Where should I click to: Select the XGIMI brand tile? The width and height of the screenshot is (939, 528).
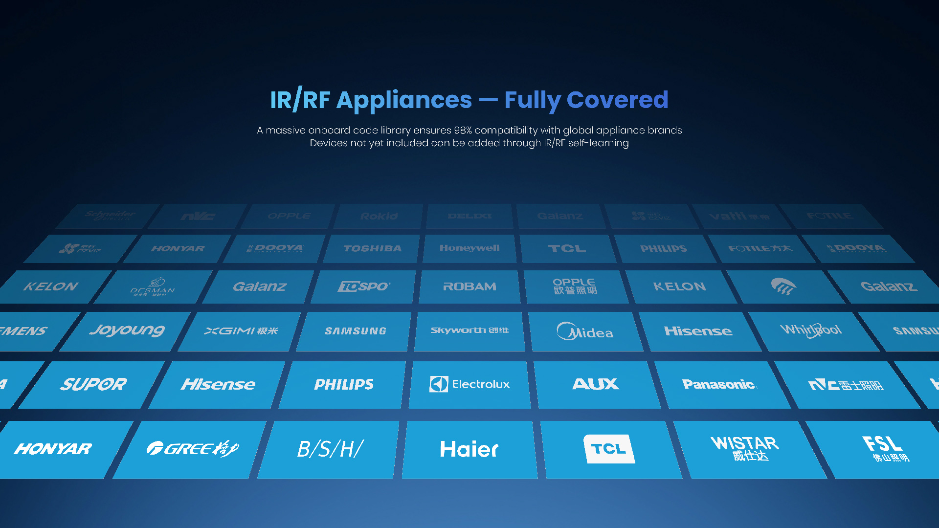241,331
